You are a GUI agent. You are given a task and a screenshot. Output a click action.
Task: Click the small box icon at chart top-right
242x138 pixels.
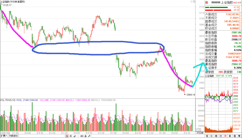tap(194, 2)
